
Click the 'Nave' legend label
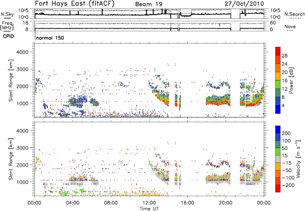(x=290, y=26)
